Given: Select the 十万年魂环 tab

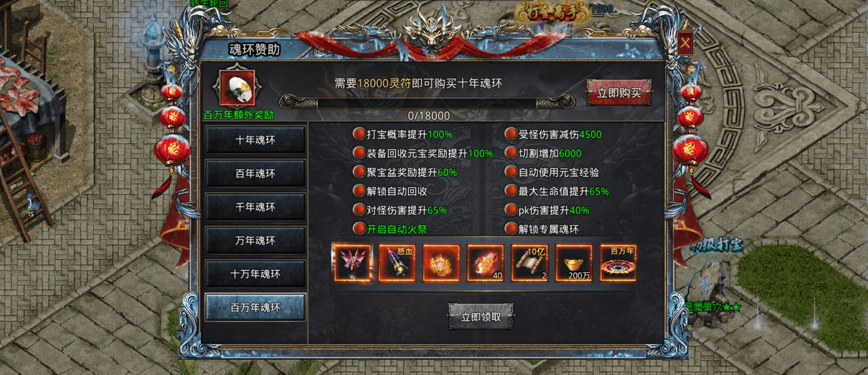Looking at the screenshot, I should click(x=255, y=274).
